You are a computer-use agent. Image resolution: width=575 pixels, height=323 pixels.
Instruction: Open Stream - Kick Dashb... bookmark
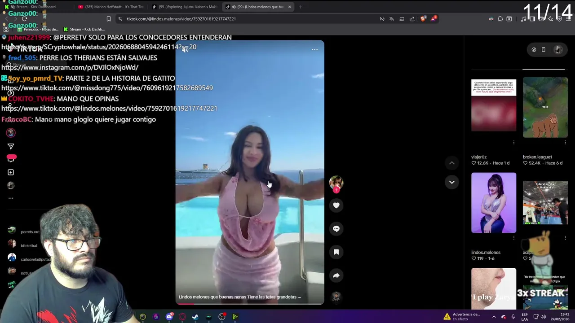pyautogui.click(x=84, y=29)
